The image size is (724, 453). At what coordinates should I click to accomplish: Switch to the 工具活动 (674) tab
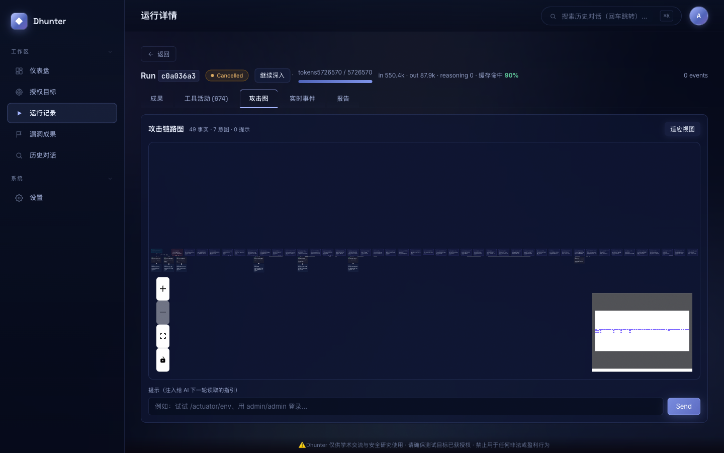coord(206,99)
